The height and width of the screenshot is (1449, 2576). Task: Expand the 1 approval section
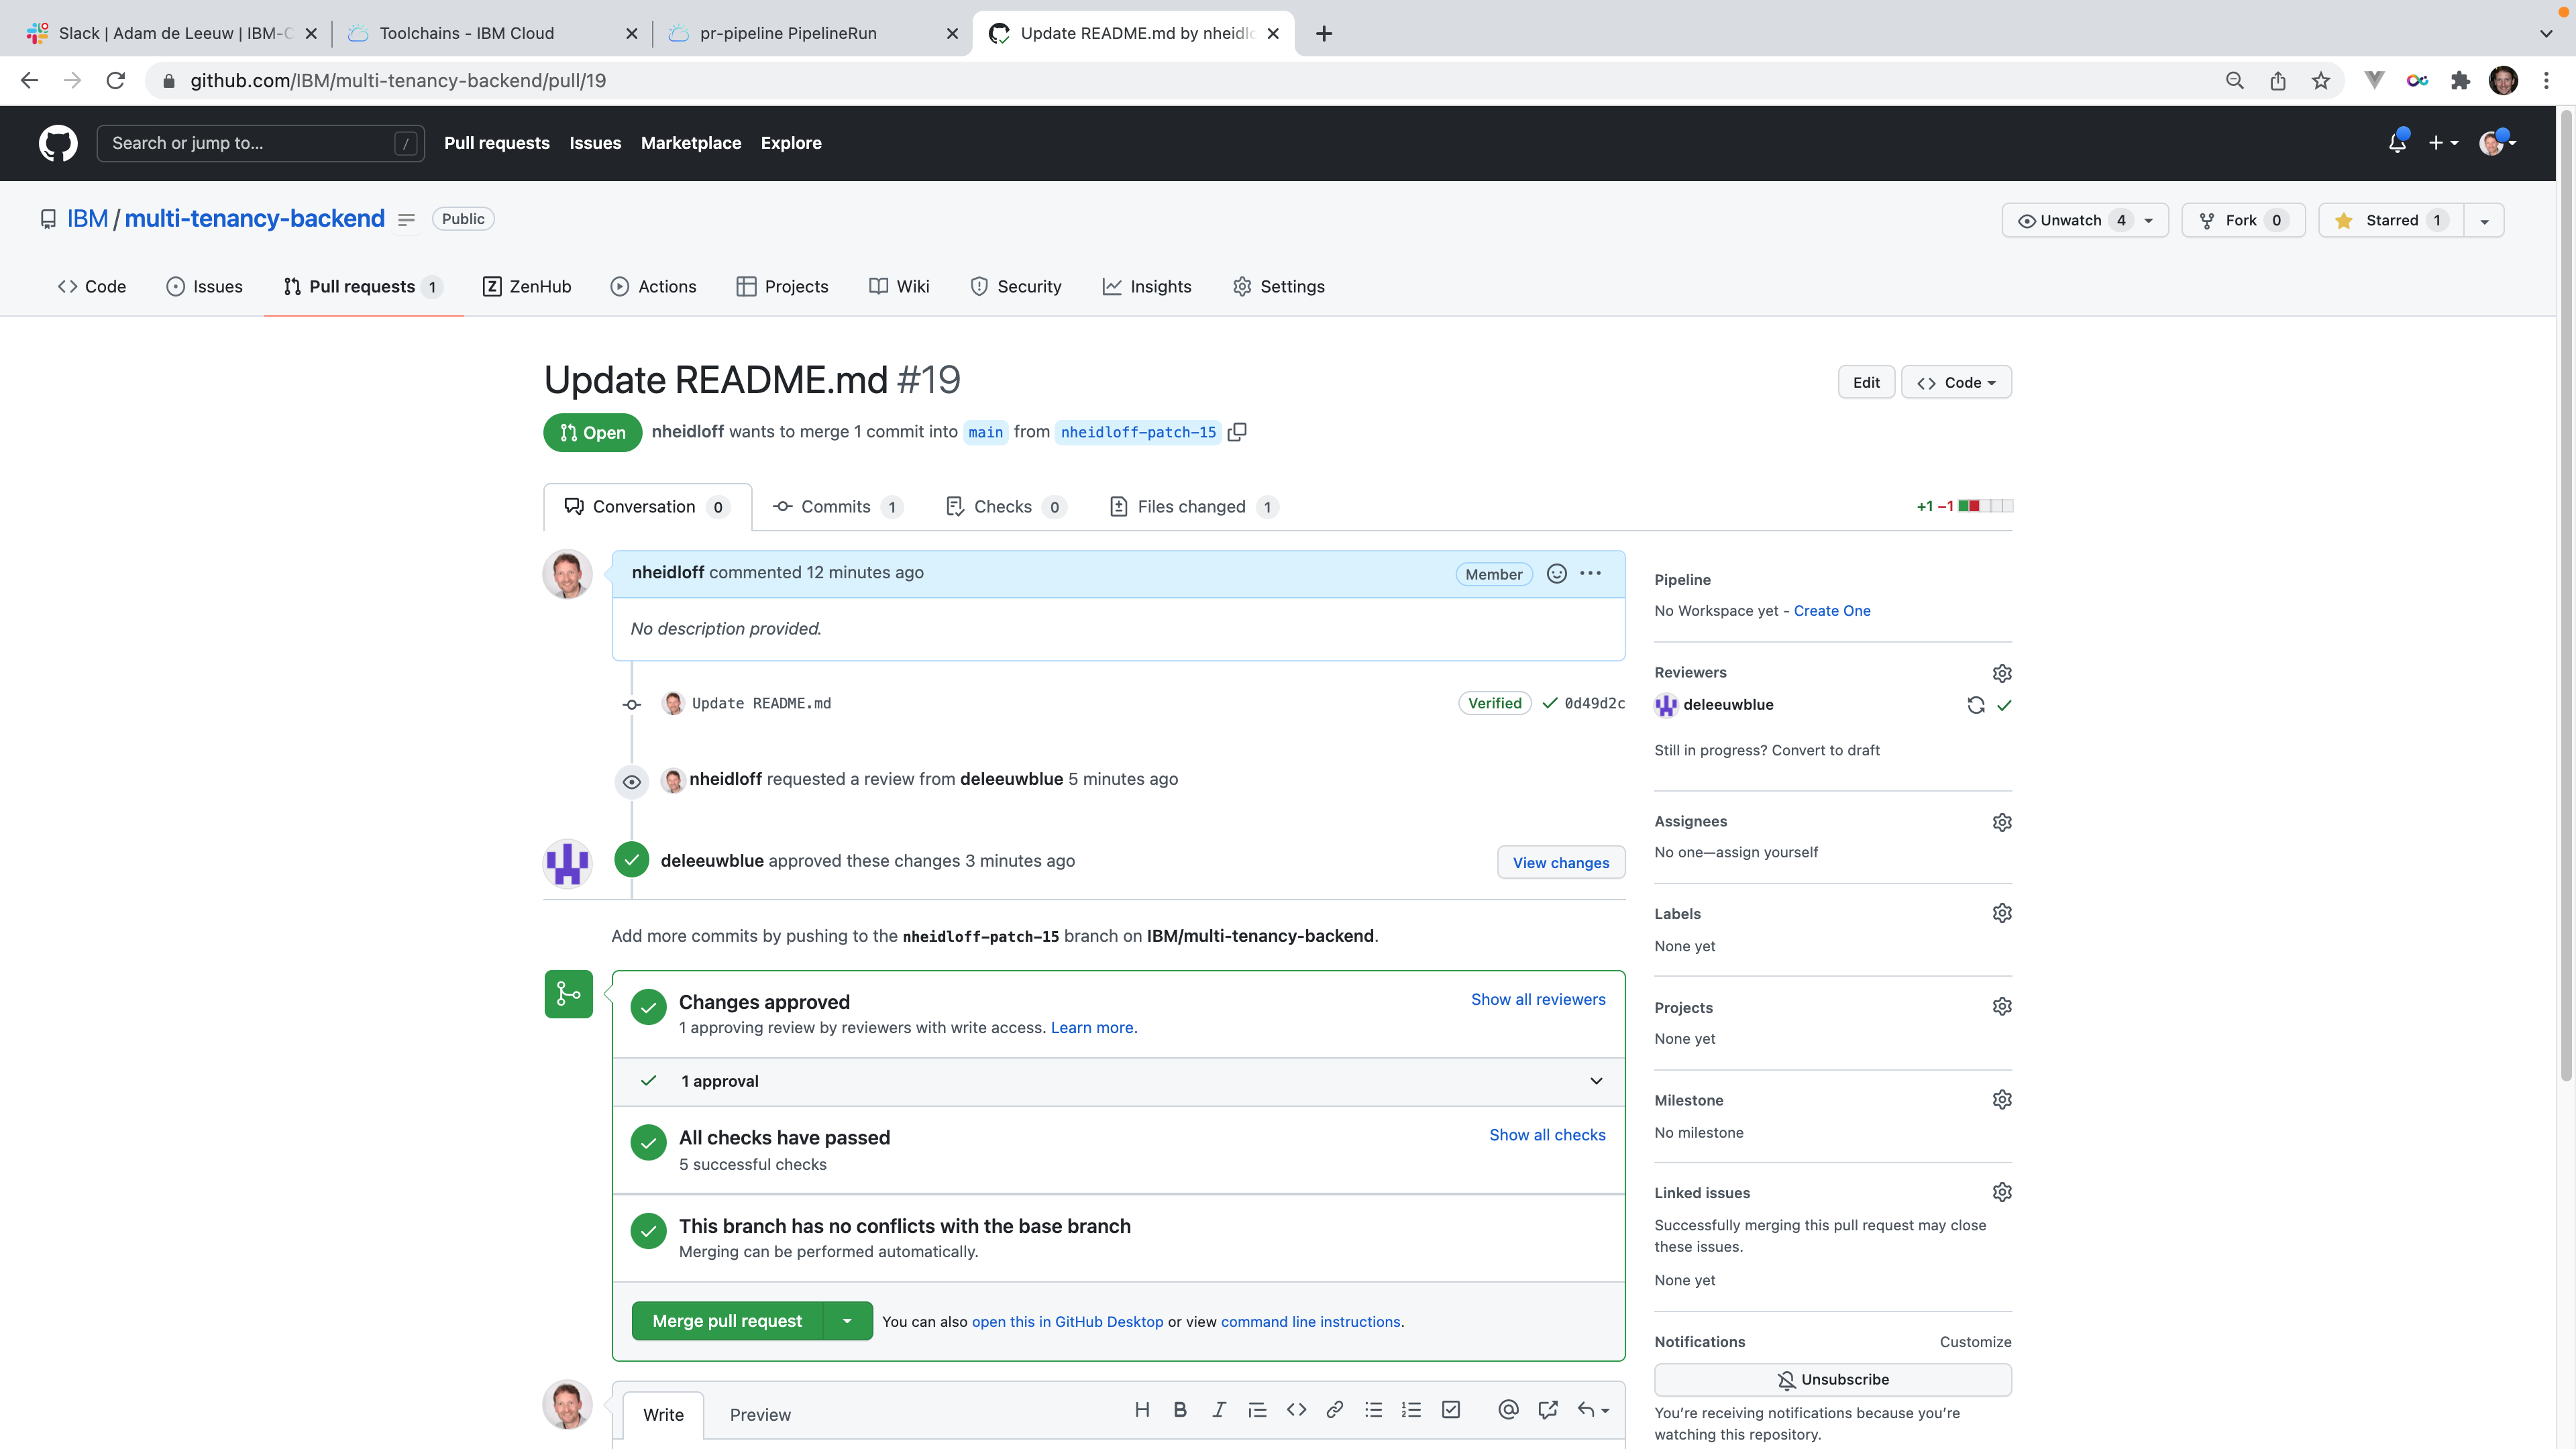click(1596, 1081)
